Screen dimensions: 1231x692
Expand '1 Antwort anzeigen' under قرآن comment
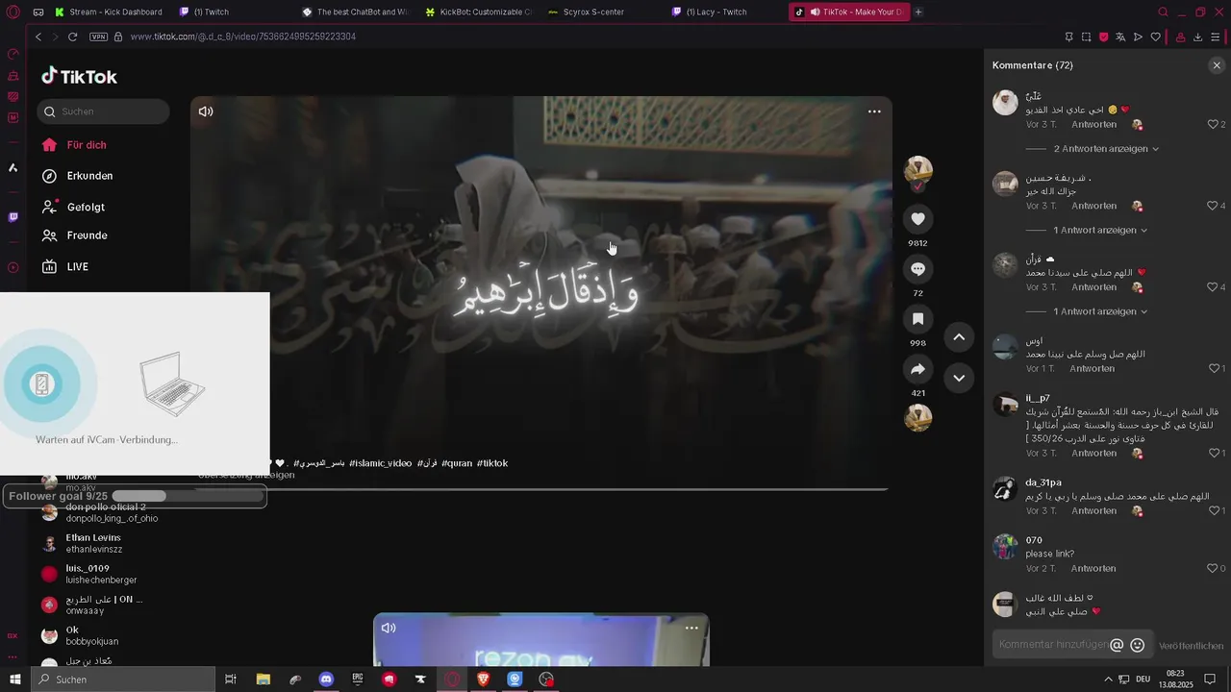click(1100, 311)
